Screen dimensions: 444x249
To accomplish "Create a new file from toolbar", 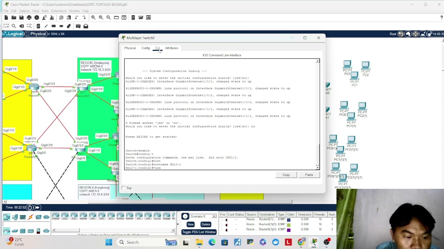I will pos(6,18).
